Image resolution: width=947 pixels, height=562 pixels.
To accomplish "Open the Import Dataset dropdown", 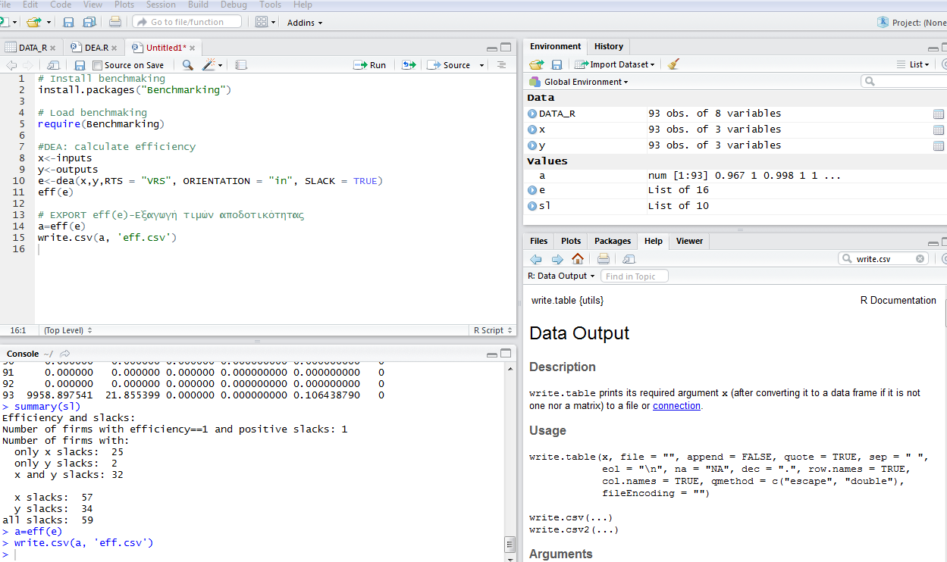I will click(x=614, y=64).
